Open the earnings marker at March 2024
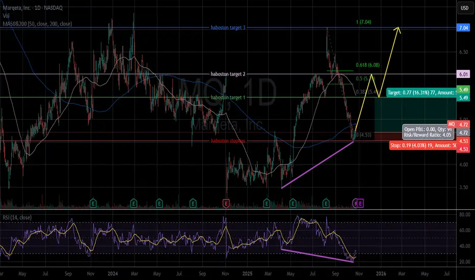475x280 pixels. 134,203
